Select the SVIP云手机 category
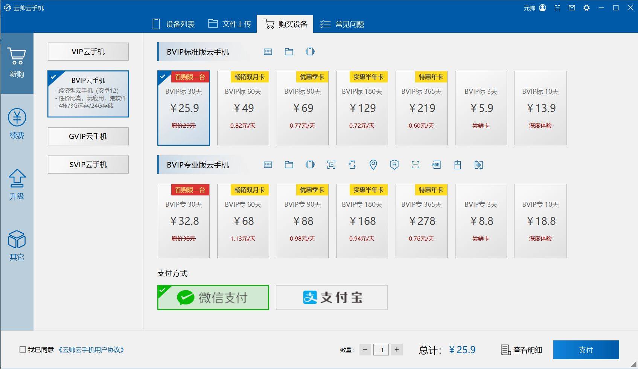Image resolution: width=638 pixels, height=369 pixels. coord(88,165)
